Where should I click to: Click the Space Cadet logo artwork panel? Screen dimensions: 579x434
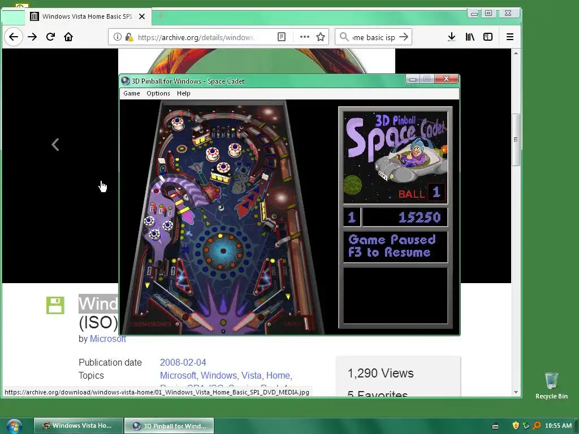395,158
